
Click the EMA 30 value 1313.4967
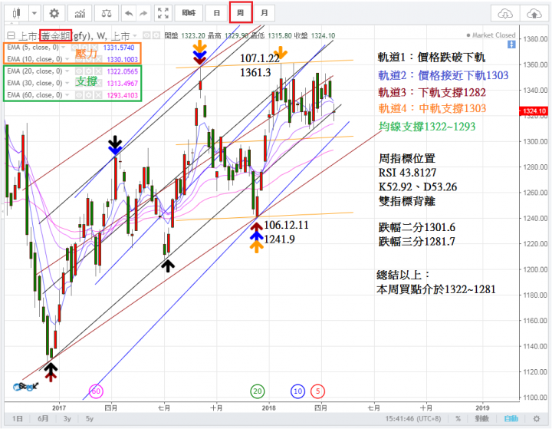pyautogui.click(x=122, y=83)
